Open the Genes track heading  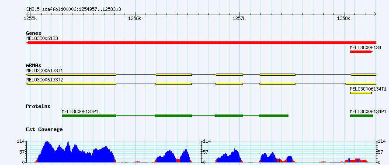pos(34,33)
